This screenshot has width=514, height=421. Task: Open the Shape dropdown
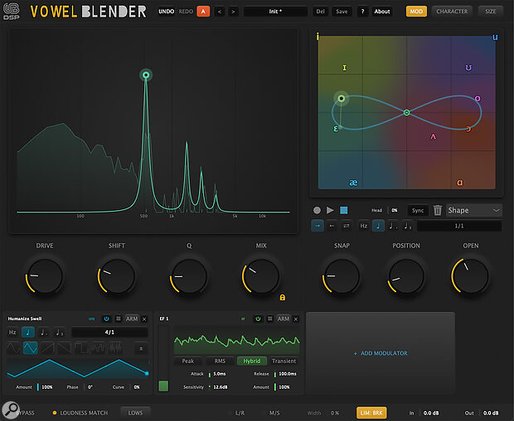(473, 210)
